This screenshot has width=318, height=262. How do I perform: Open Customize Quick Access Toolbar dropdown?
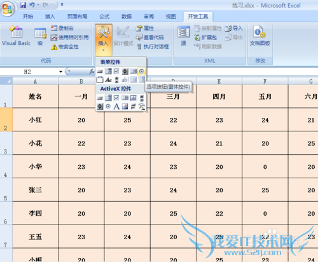click(x=62, y=4)
